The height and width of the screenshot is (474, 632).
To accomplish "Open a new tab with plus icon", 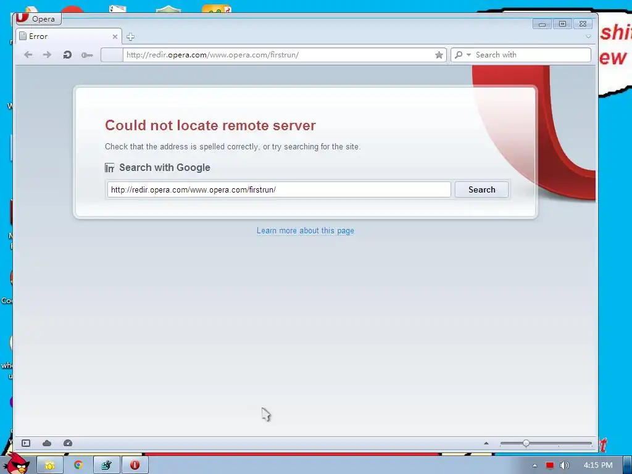I will [130, 37].
